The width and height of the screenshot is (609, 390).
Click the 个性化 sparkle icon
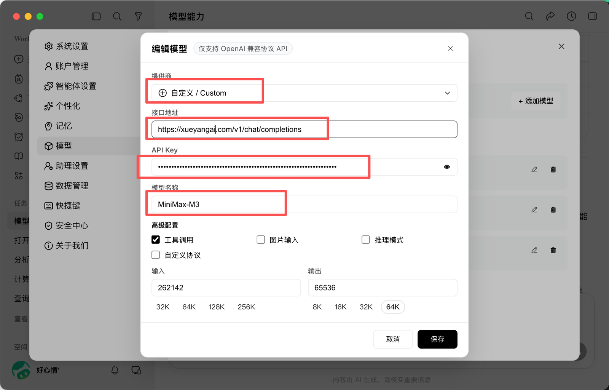click(x=48, y=106)
